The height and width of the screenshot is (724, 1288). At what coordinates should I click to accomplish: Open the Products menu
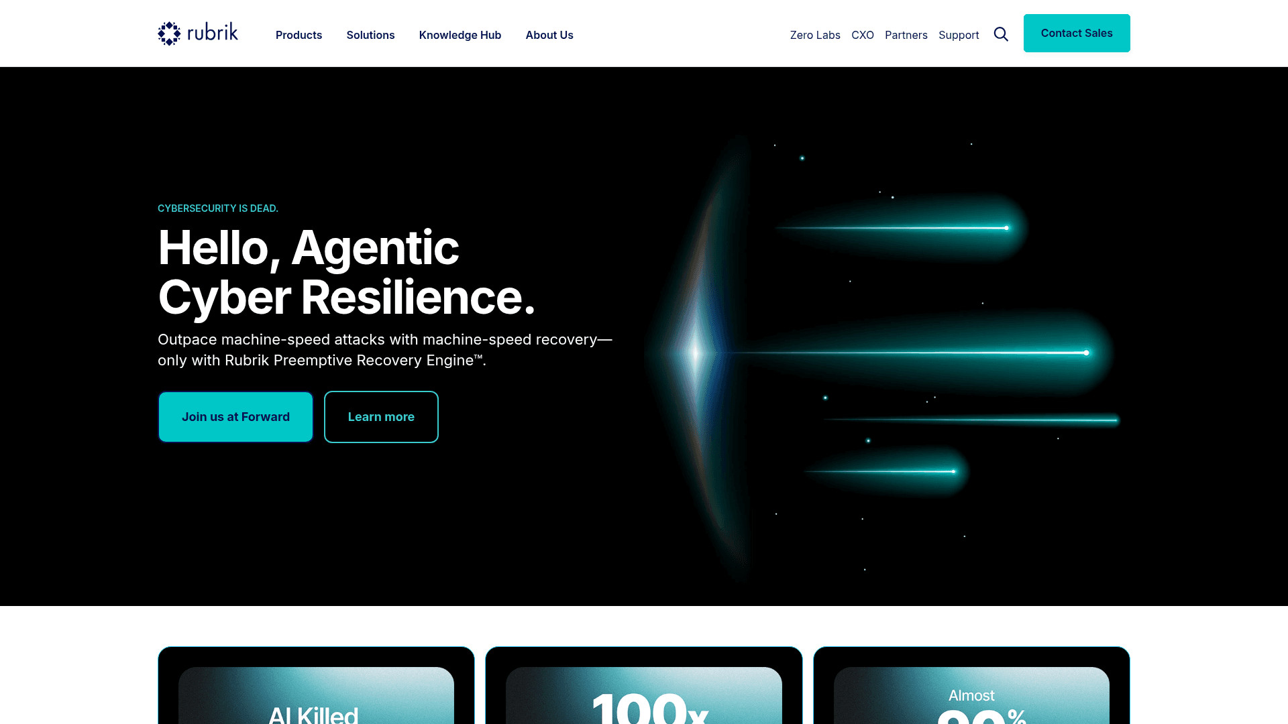pos(299,35)
